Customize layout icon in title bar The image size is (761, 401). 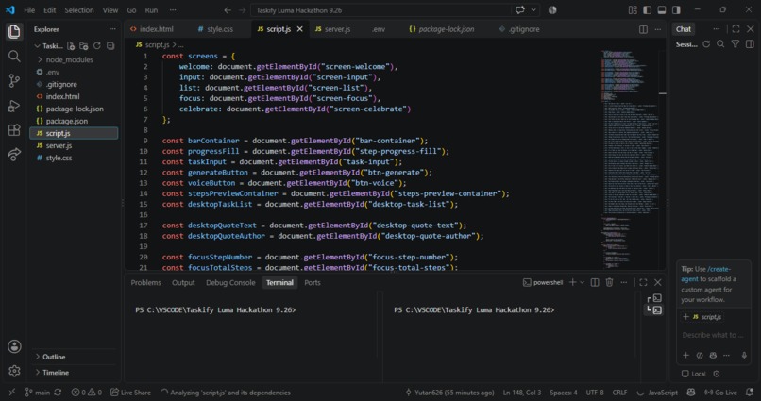[633, 9]
